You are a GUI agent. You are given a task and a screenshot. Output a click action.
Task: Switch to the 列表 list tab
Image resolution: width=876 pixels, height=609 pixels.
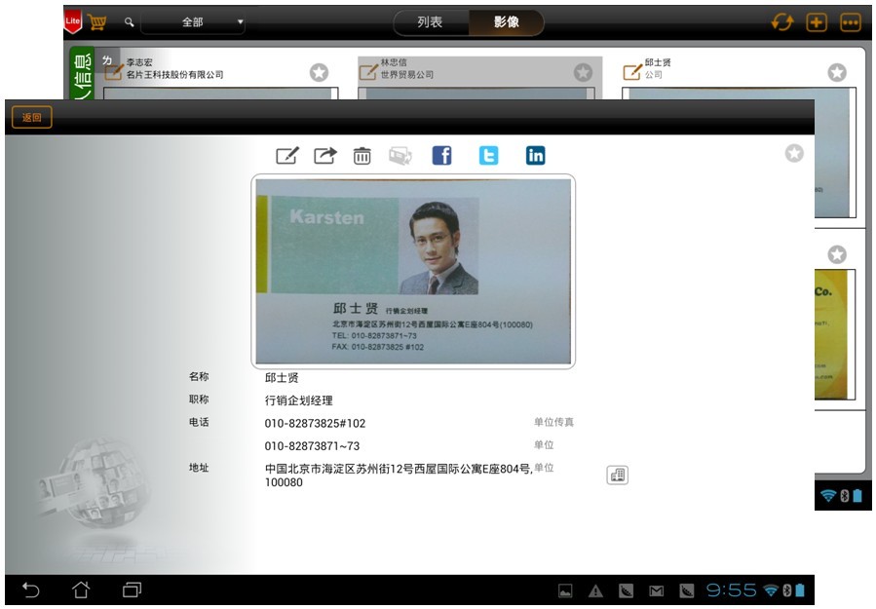coord(430,22)
